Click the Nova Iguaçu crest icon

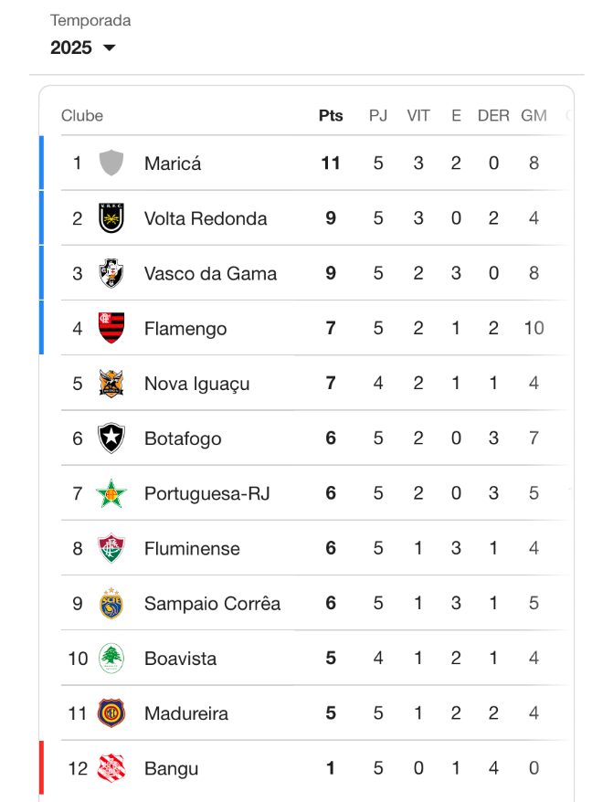(x=111, y=384)
